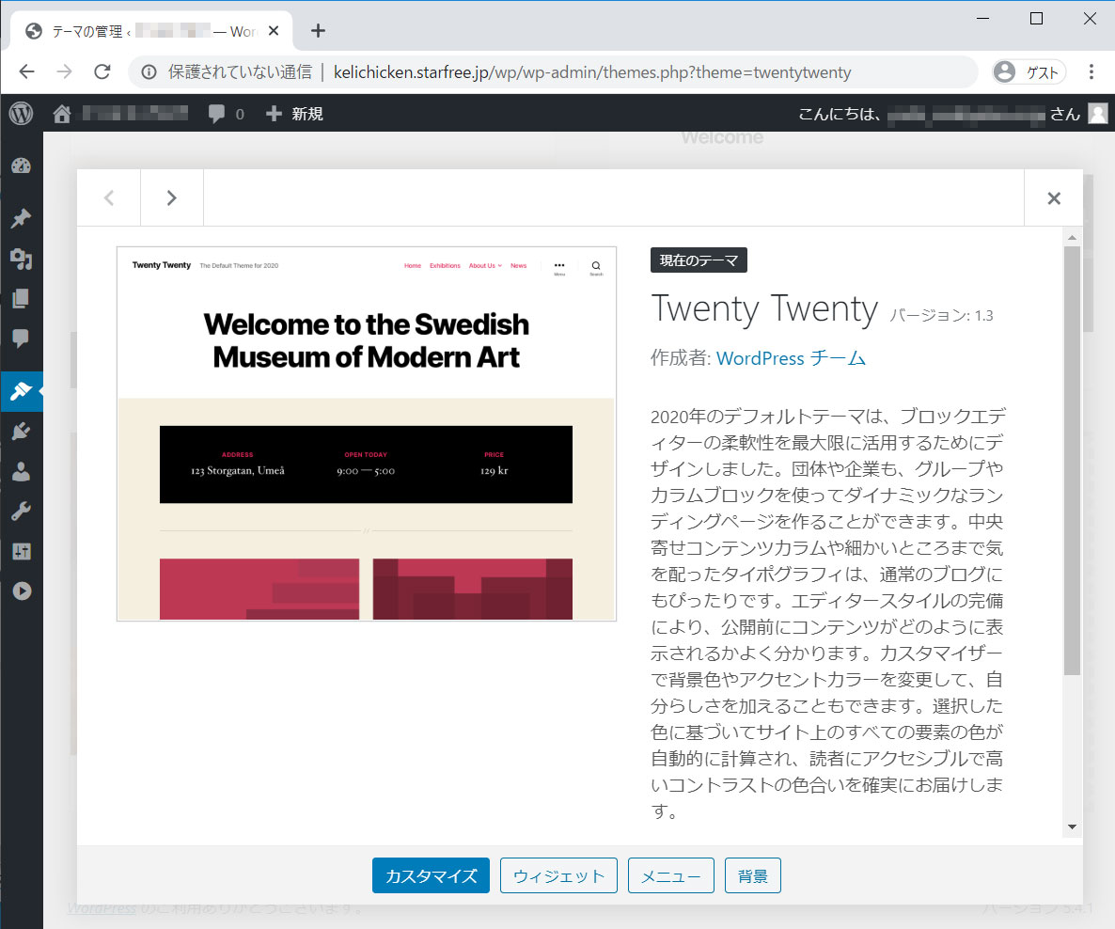The width and height of the screenshot is (1115, 929).
Task: Click the Twenty Twenty theme screenshot
Action: click(367, 433)
